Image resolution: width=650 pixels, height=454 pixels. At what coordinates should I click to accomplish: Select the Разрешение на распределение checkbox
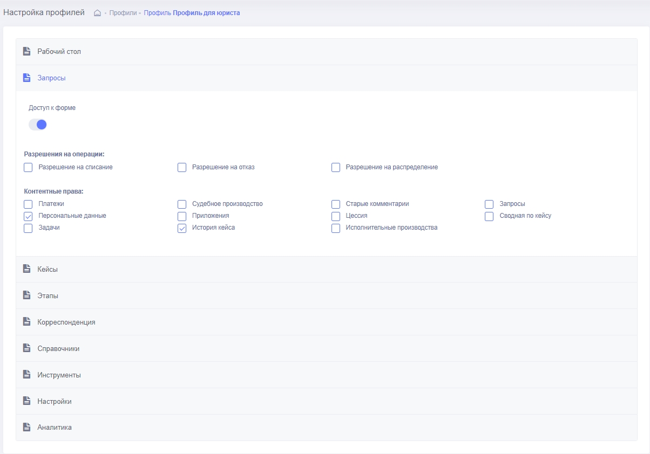point(336,168)
